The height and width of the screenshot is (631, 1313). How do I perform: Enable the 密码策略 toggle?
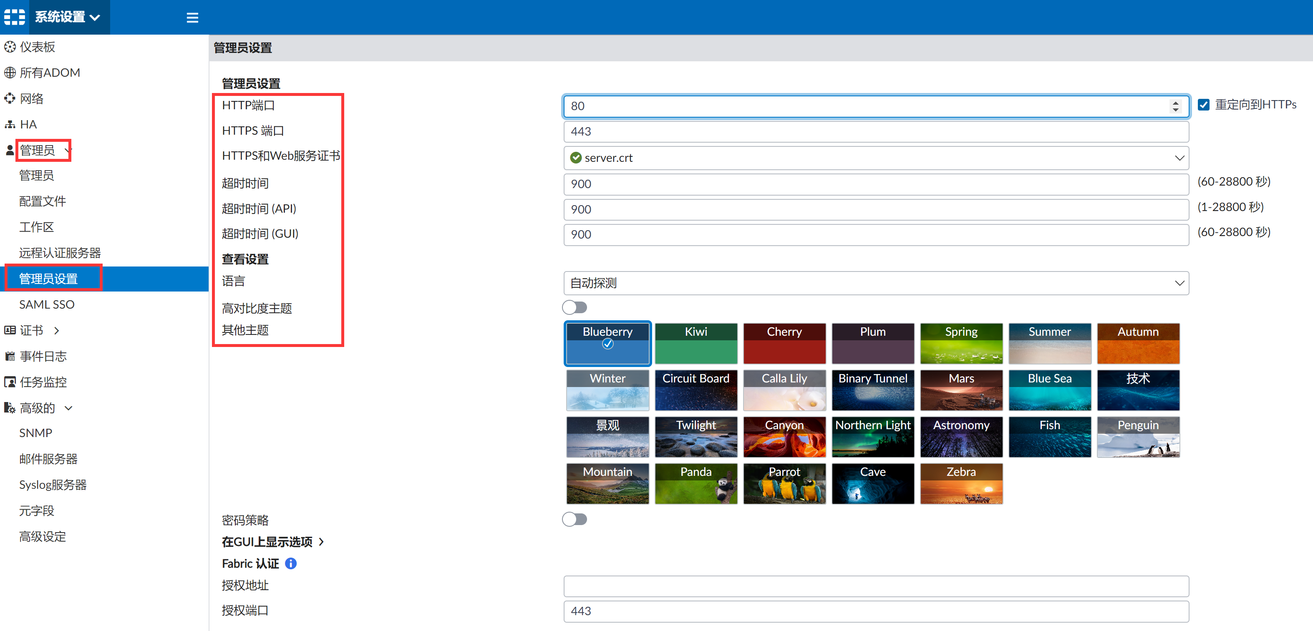click(575, 519)
